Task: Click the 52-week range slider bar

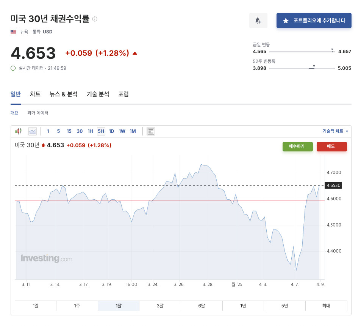Action: coord(302,68)
